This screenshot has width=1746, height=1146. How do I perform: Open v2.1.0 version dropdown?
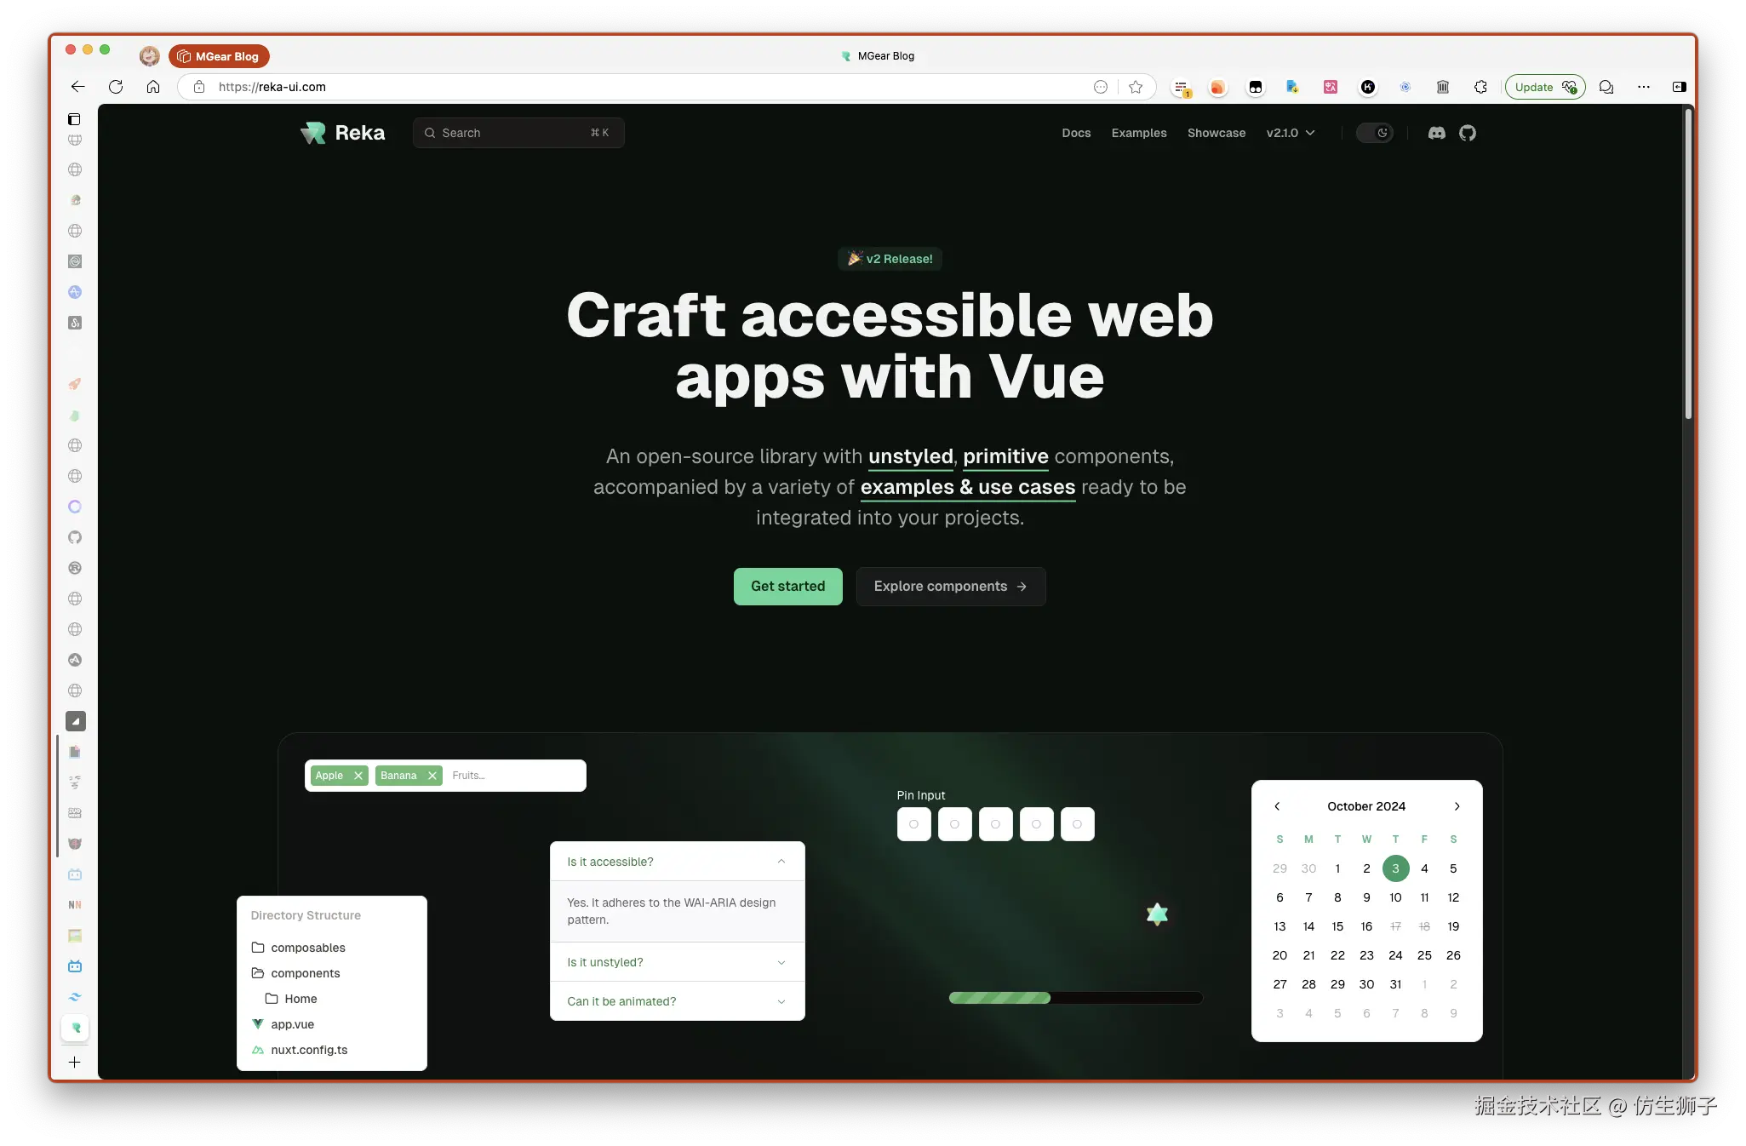(x=1290, y=133)
